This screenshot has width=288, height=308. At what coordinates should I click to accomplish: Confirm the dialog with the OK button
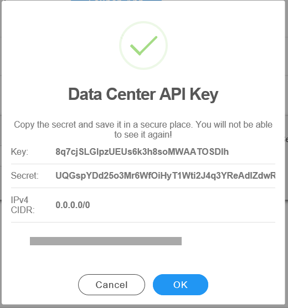(x=181, y=285)
